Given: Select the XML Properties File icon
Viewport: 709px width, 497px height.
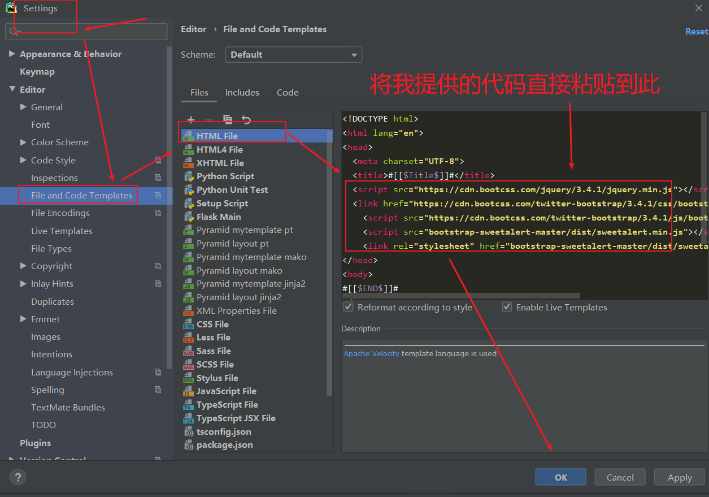Looking at the screenshot, I should pos(188,311).
